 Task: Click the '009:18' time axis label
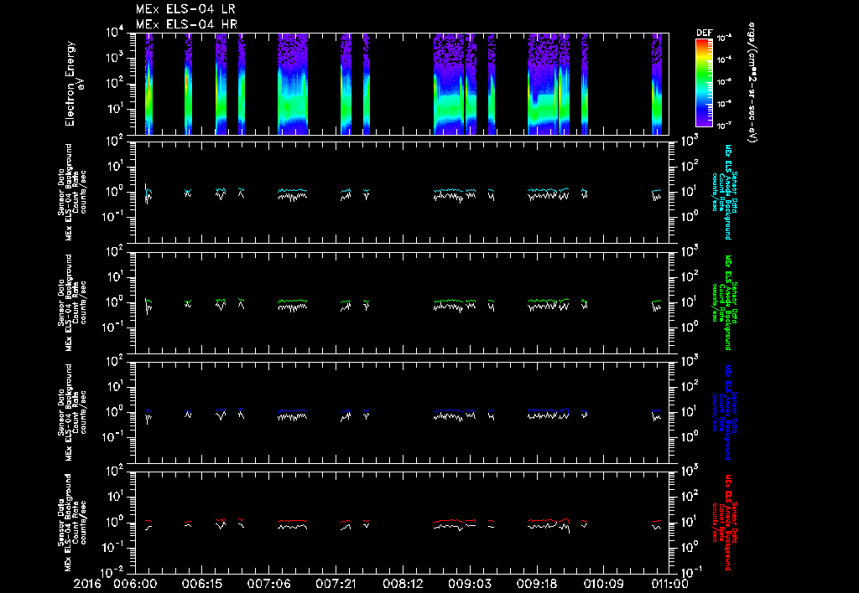[536, 584]
